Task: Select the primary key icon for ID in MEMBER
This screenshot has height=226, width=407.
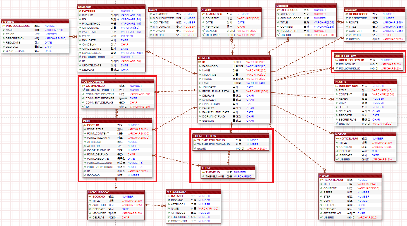Action: [x=200, y=62]
